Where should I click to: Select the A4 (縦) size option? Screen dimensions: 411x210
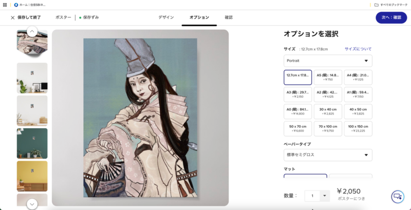coord(358,77)
